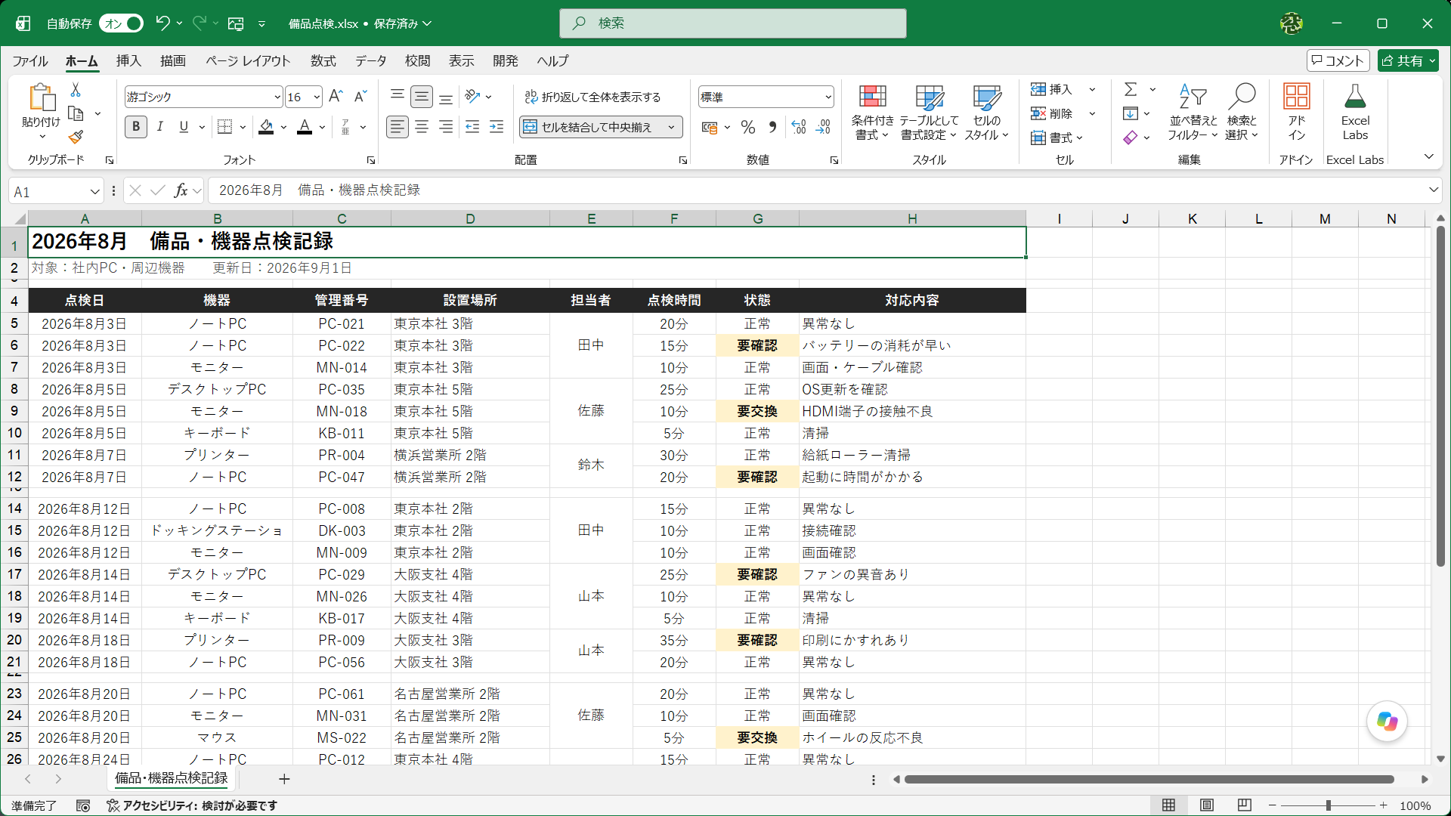
Task: Click the Undo arrow in title bar
Action: click(x=162, y=23)
